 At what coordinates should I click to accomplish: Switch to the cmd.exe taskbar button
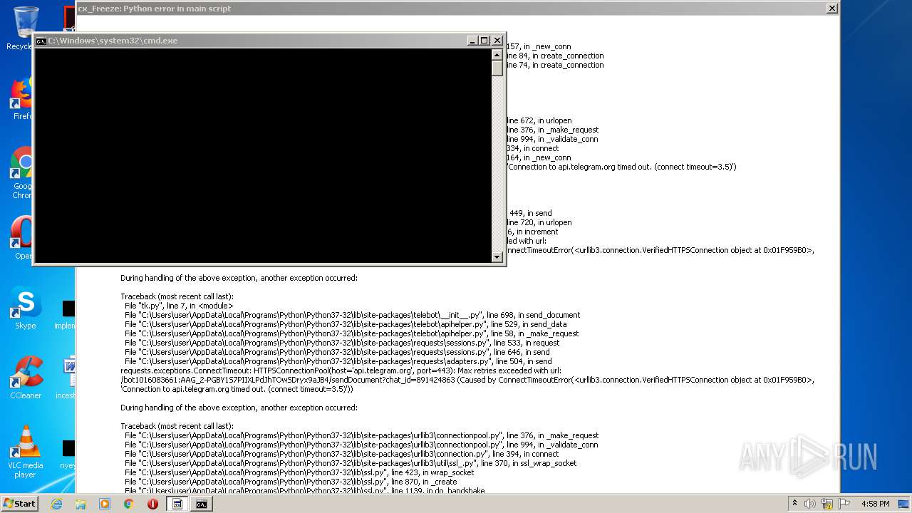coord(202,504)
